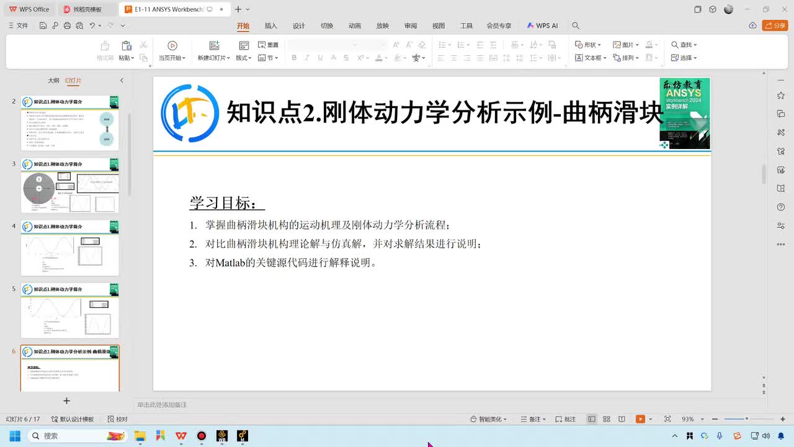Click the star icon in right sidebar
This screenshot has height=447, width=794.
pos(781,96)
